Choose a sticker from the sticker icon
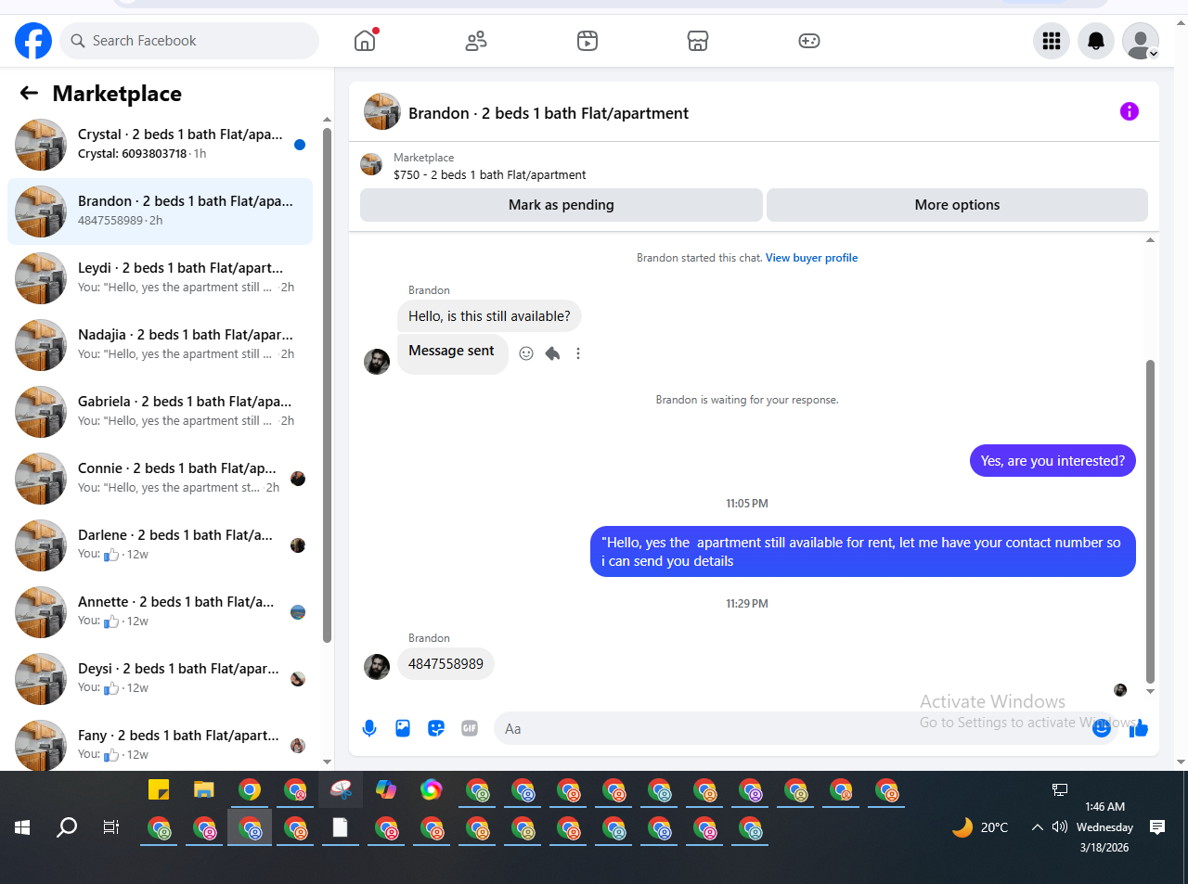Viewport: 1188px width, 884px height. tap(436, 728)
